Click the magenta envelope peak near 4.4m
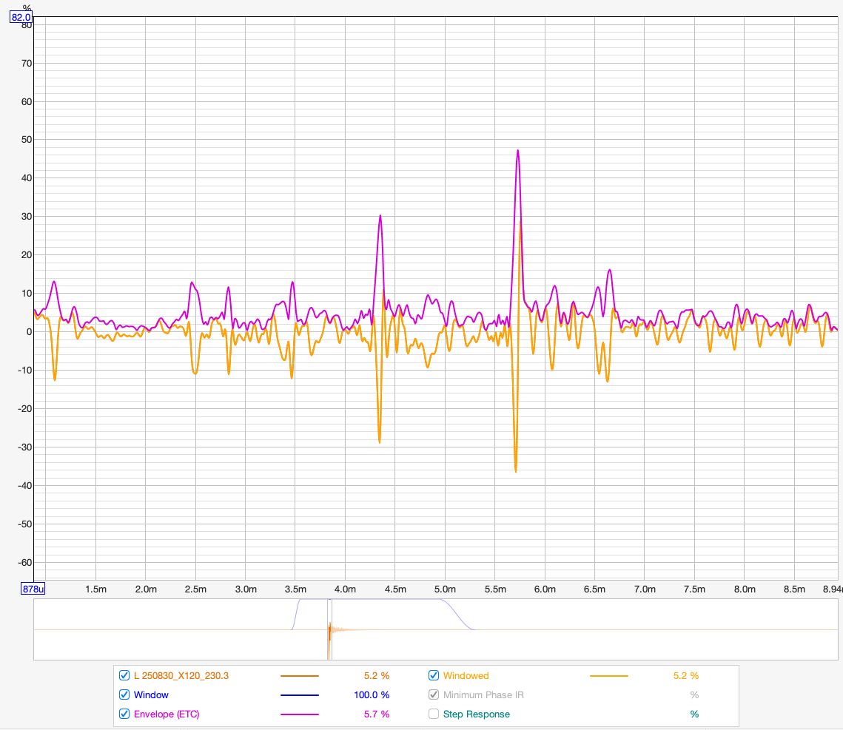 (380, 216)
